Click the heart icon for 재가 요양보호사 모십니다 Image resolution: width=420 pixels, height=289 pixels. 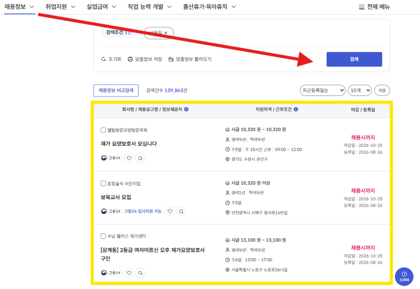click(x=129, y=158)
